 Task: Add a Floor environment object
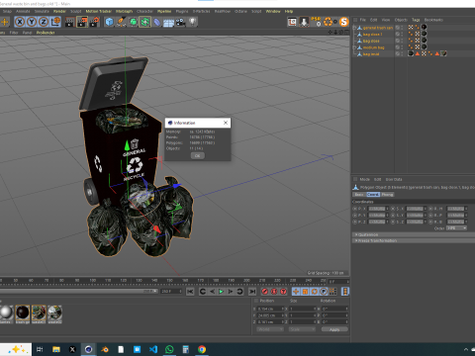168,22
